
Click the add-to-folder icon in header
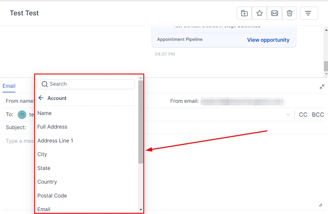244,13
